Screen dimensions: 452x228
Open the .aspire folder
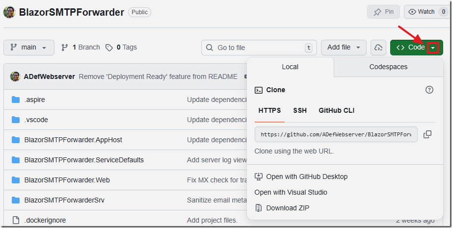(x=34, y=100)
